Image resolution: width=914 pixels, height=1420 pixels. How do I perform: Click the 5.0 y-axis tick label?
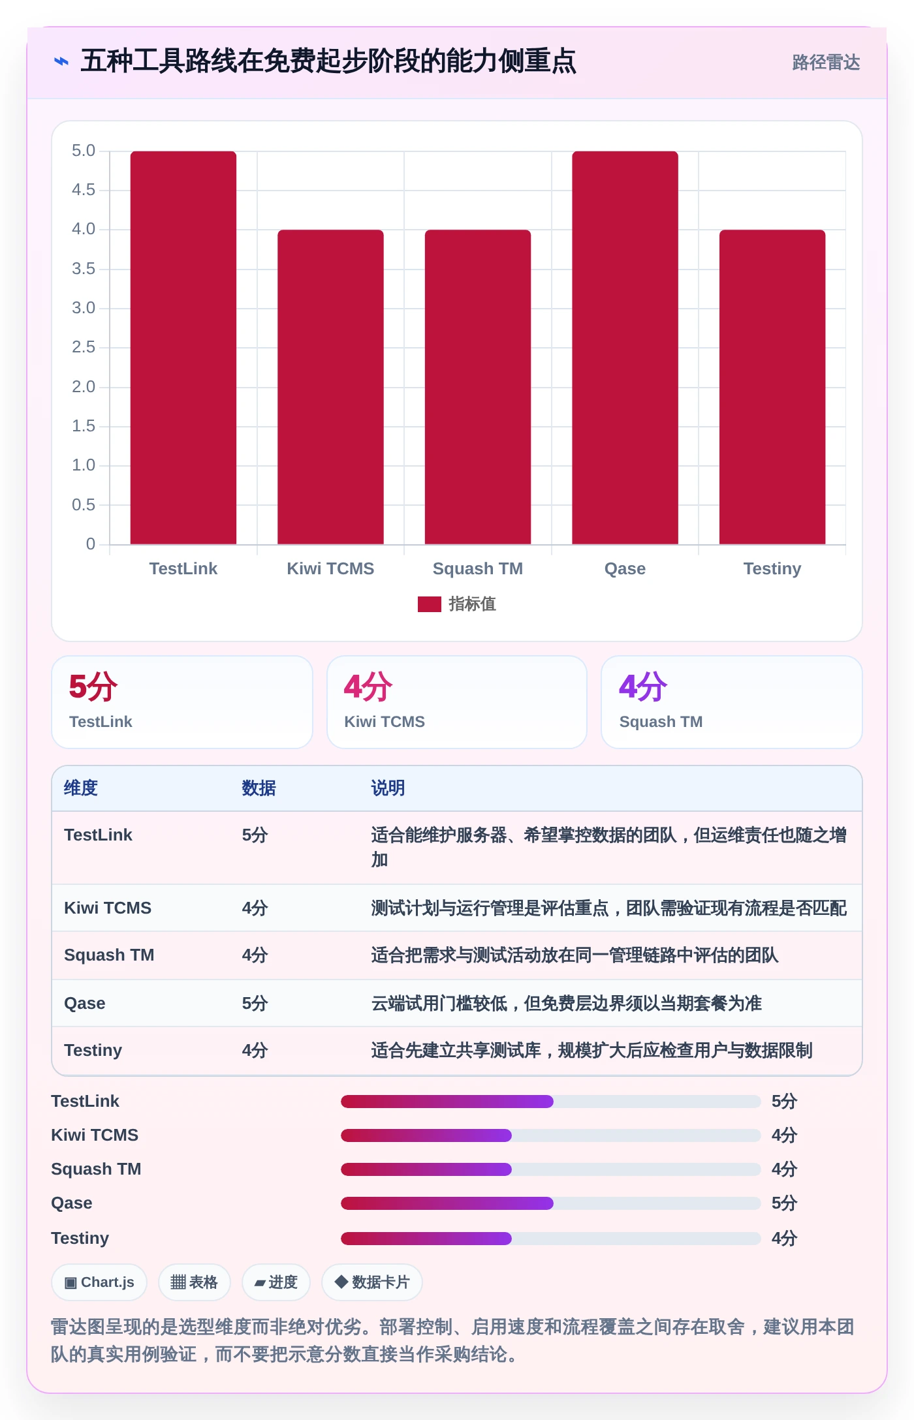[x=84, y=151]
